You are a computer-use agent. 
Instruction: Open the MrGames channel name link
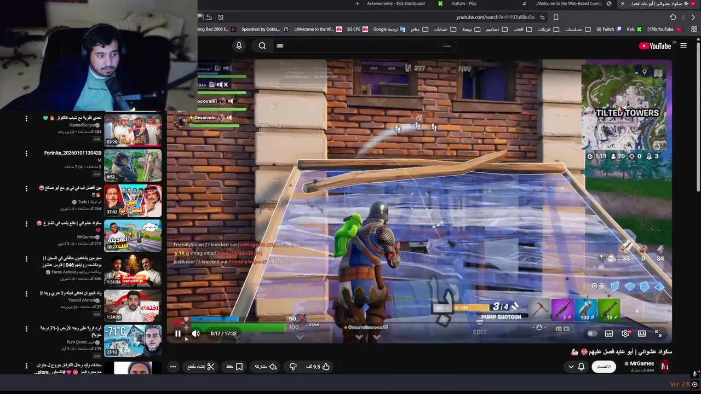click(642, 363)
